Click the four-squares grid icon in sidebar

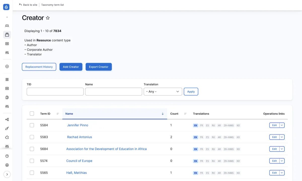tap(7, 80)
